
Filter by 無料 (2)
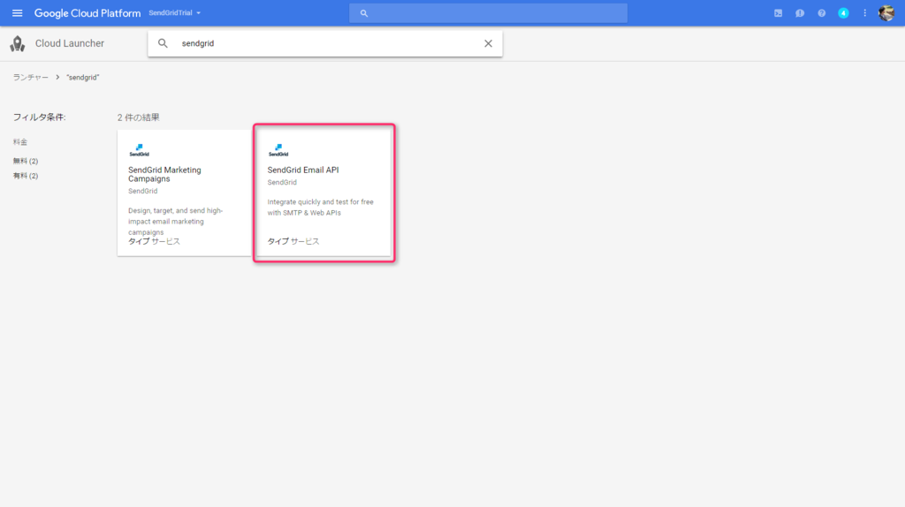click(26, 161)
